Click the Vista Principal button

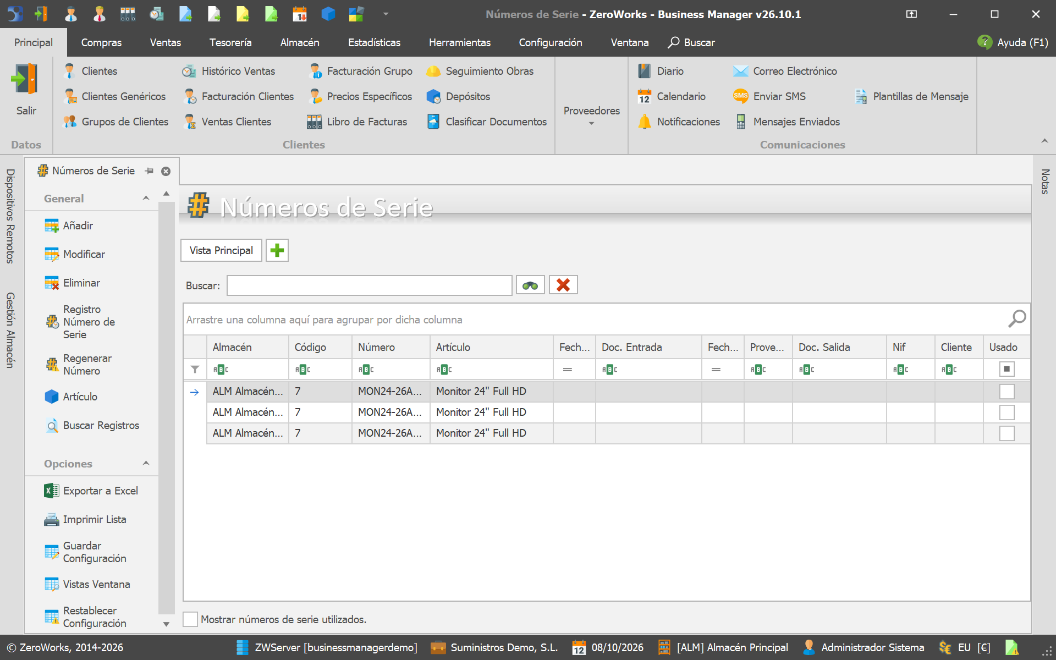click(221, 250)
